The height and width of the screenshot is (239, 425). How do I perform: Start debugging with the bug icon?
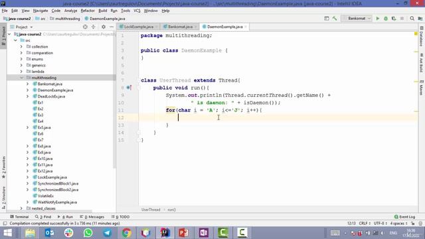(x=386, y=19)
